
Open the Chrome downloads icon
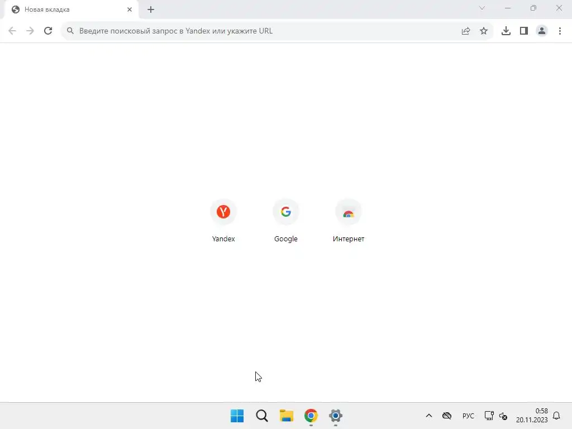(506, 31)
